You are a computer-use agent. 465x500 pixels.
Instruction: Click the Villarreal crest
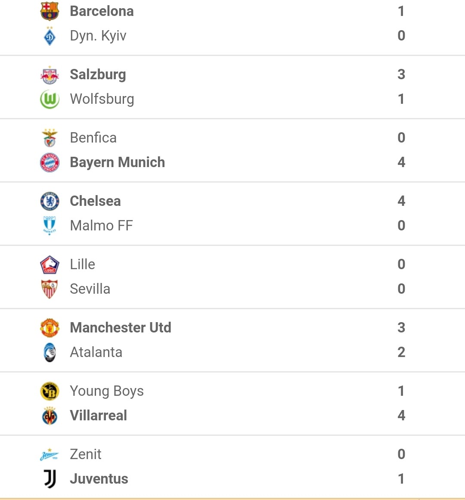click(50, 416)
